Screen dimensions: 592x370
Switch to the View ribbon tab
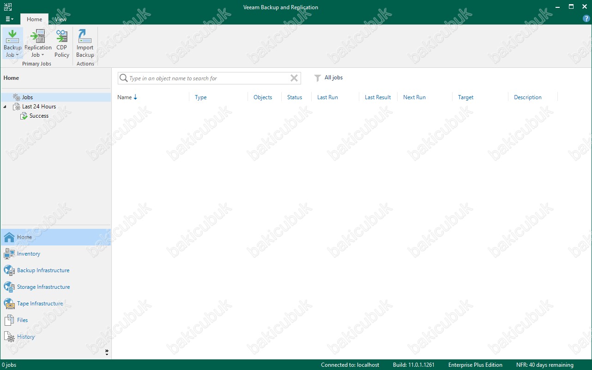pos(60,19)
